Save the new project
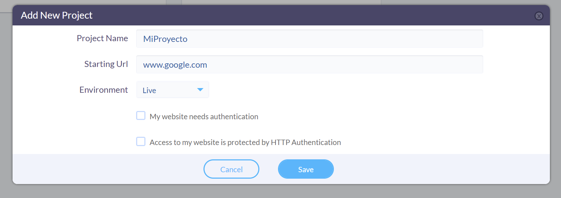Image resolution: width=561 pixels, height=198 pixels. (x=306, y=169)
